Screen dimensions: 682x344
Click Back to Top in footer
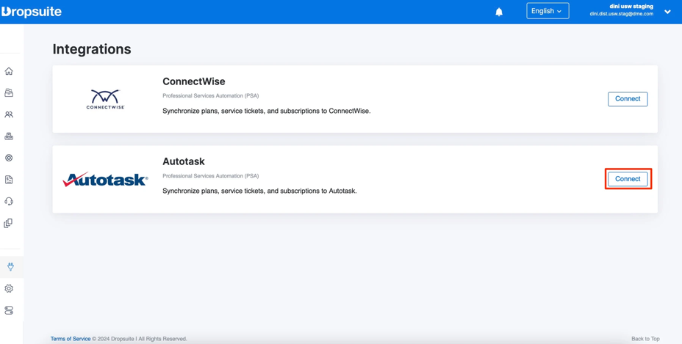(645, 339)
